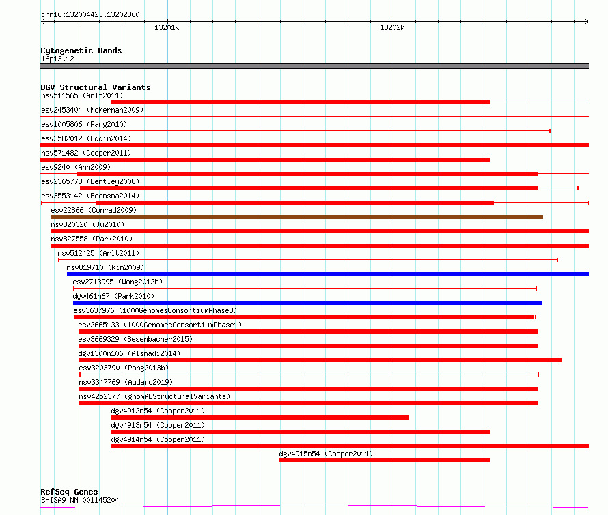
Task: Open the dgv4913n54 (Cooper2011) label
Action: (x=158, y=425)
